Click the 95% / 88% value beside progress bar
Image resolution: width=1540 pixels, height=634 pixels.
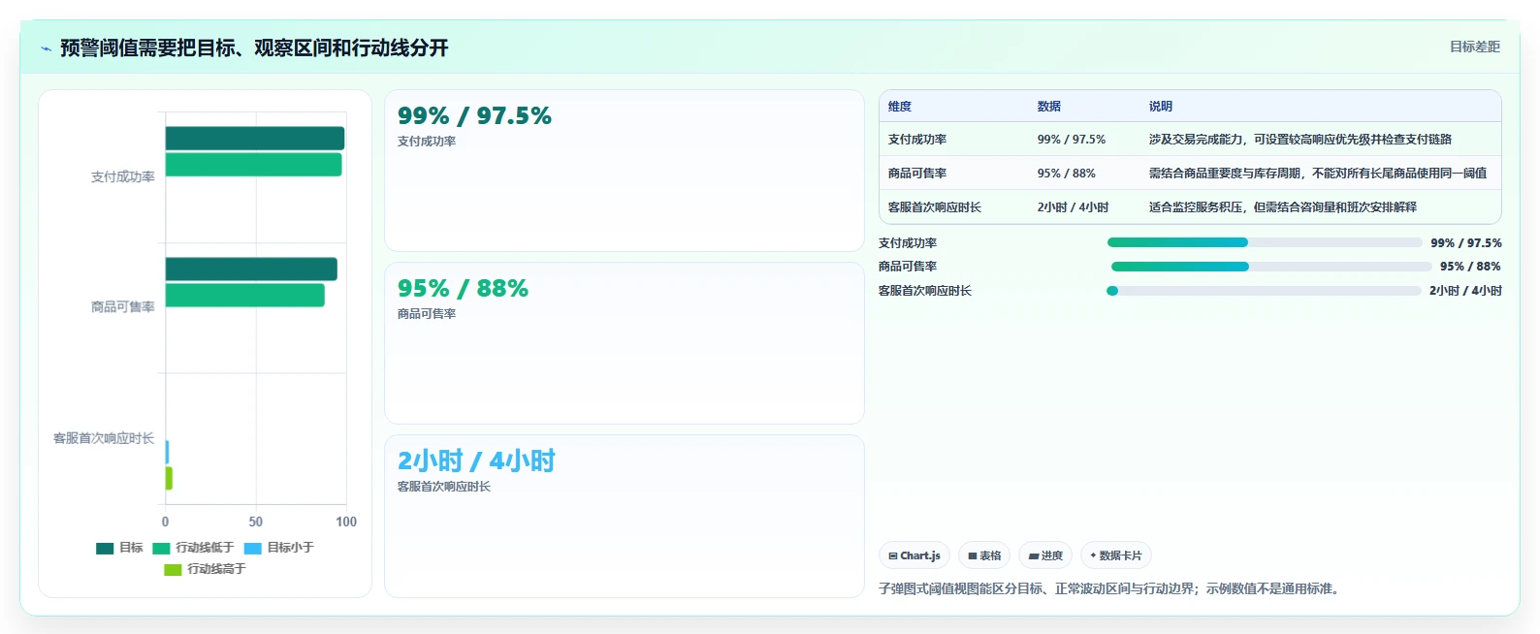click(x=1470, y=267)
